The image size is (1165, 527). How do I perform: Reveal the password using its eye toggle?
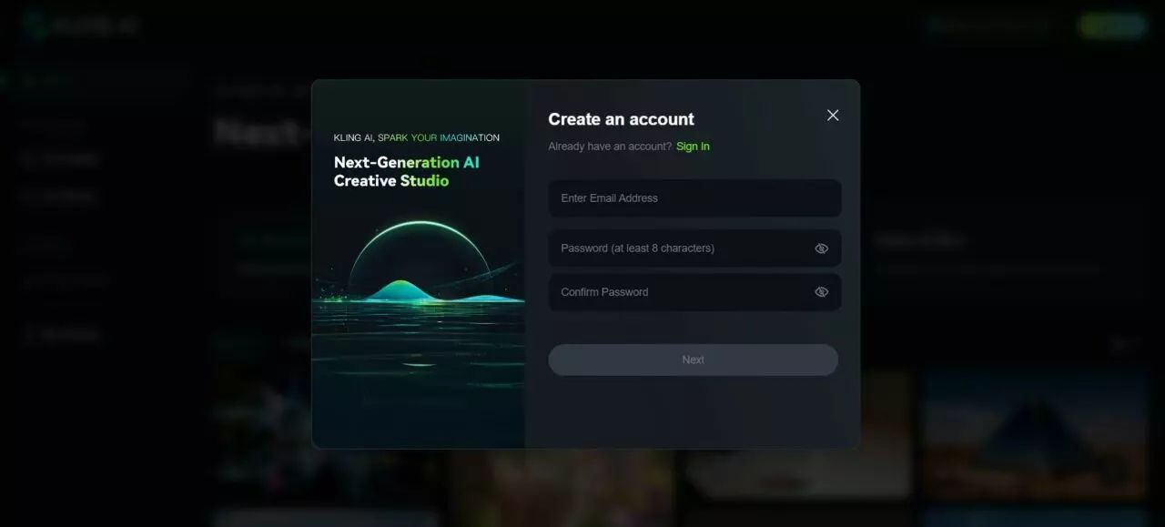(x=821, y=248)
